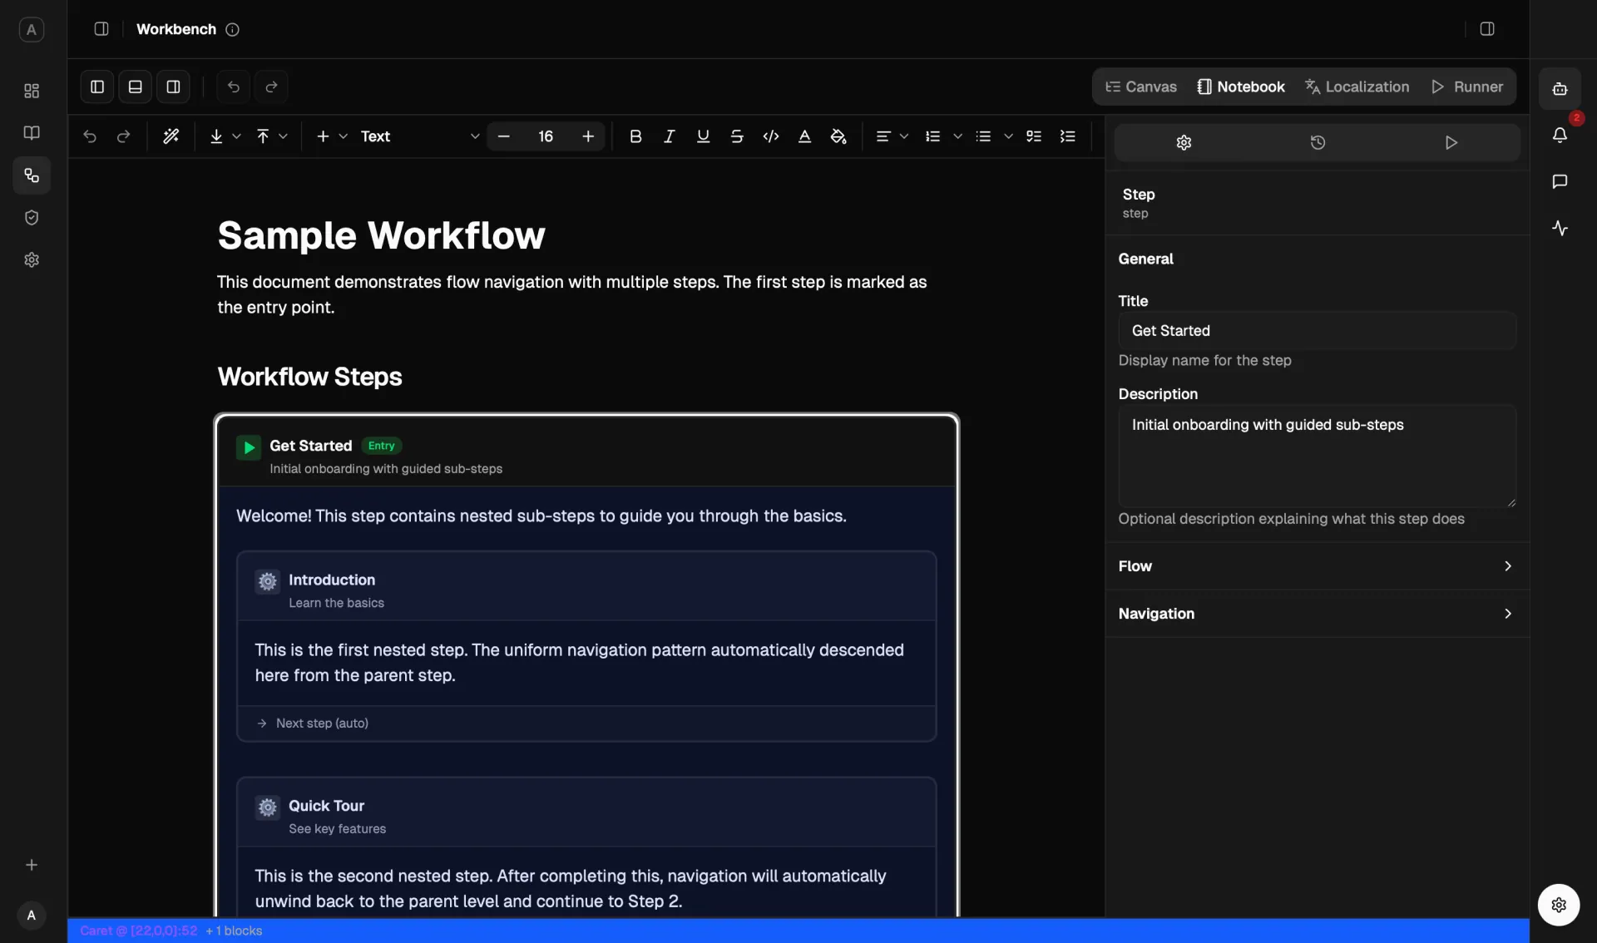
Task: Click the Runner button
Action: [1467, 86]
